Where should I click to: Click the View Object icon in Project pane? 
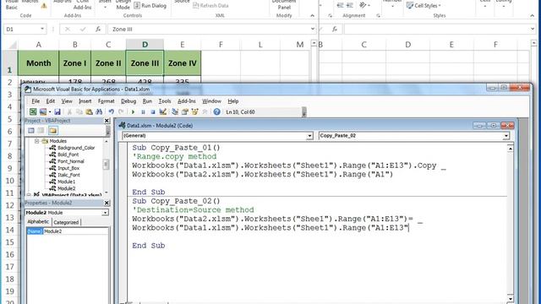(x=41, y=130)
